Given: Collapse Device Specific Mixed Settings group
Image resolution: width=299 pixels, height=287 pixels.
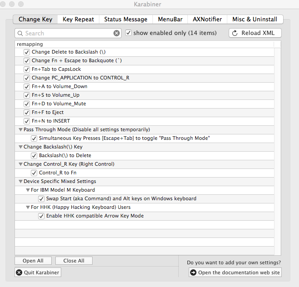Looking at the screenshot, I should pos(20,181).
